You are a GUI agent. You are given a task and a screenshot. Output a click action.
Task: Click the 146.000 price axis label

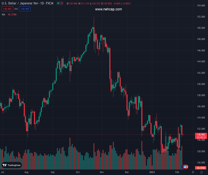tap(201, 50)
